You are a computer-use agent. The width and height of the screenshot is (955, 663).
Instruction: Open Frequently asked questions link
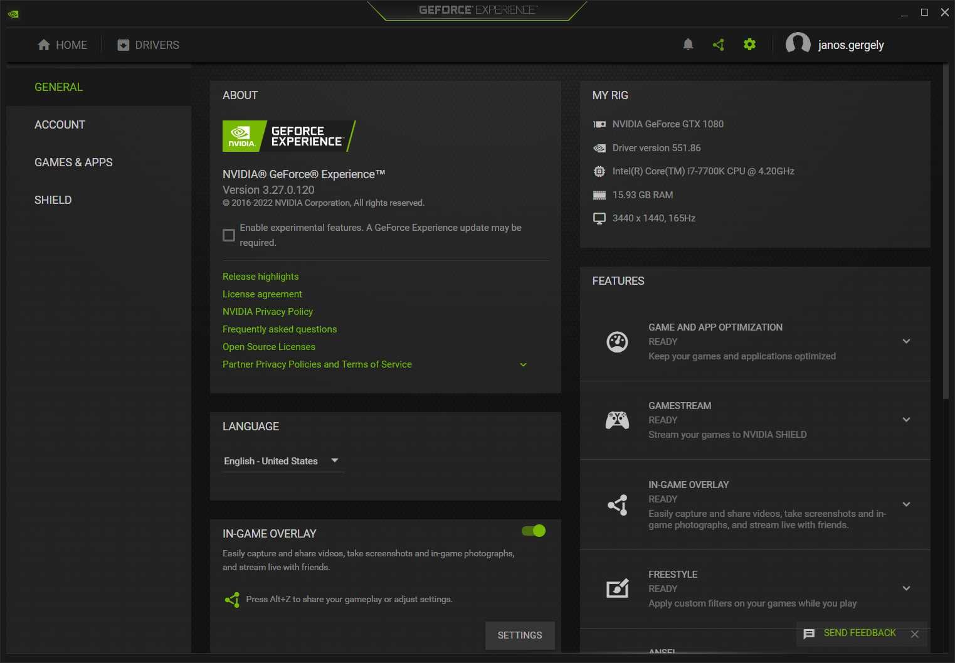point(280,329)
